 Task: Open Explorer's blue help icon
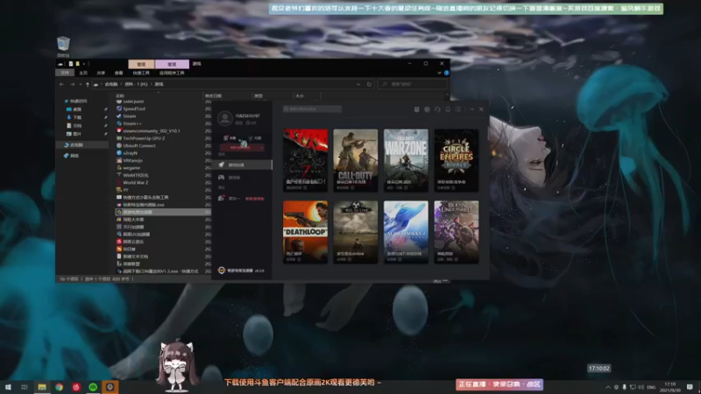pos(446,73)
